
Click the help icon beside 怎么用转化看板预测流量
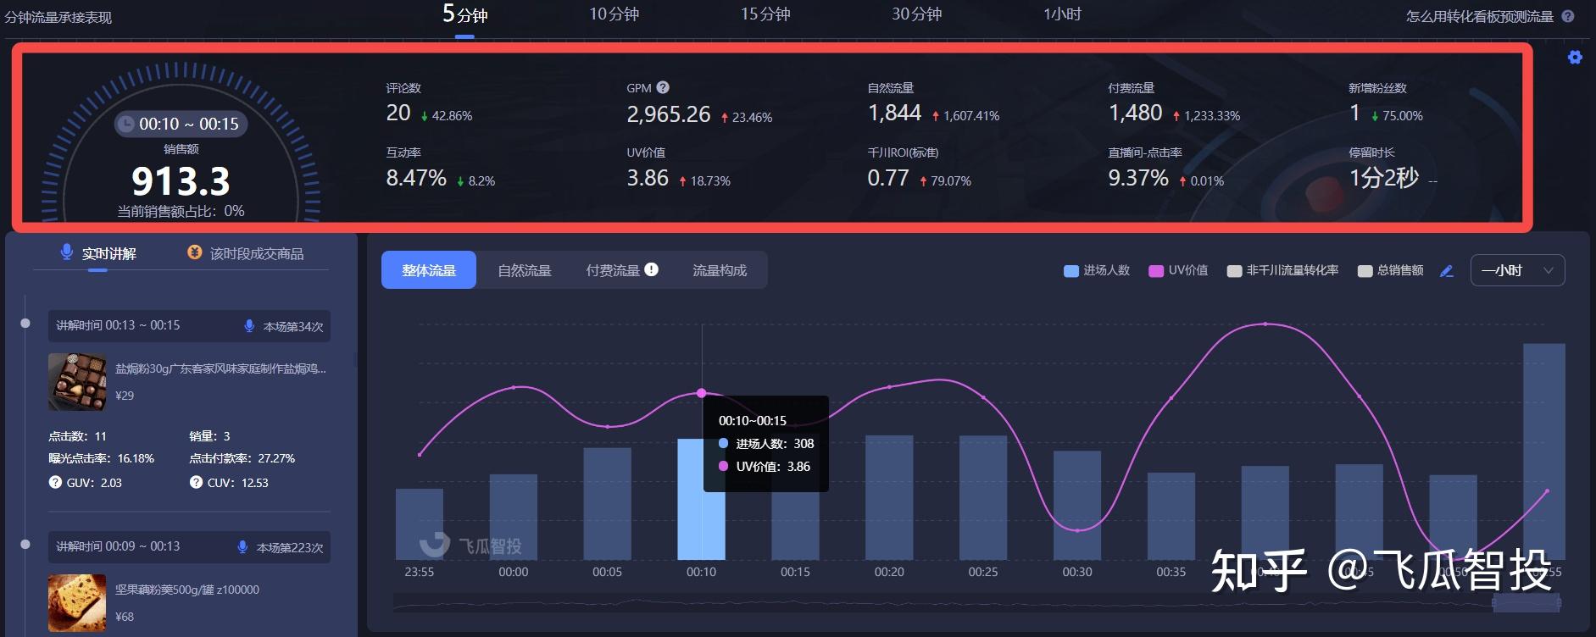pos(1568,16)
